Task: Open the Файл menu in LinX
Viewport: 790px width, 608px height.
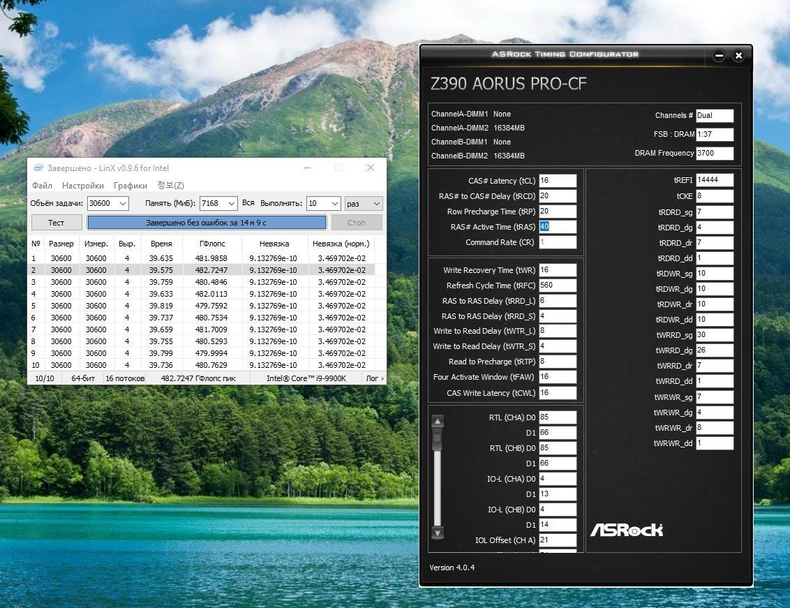Action: pos(43,186)
